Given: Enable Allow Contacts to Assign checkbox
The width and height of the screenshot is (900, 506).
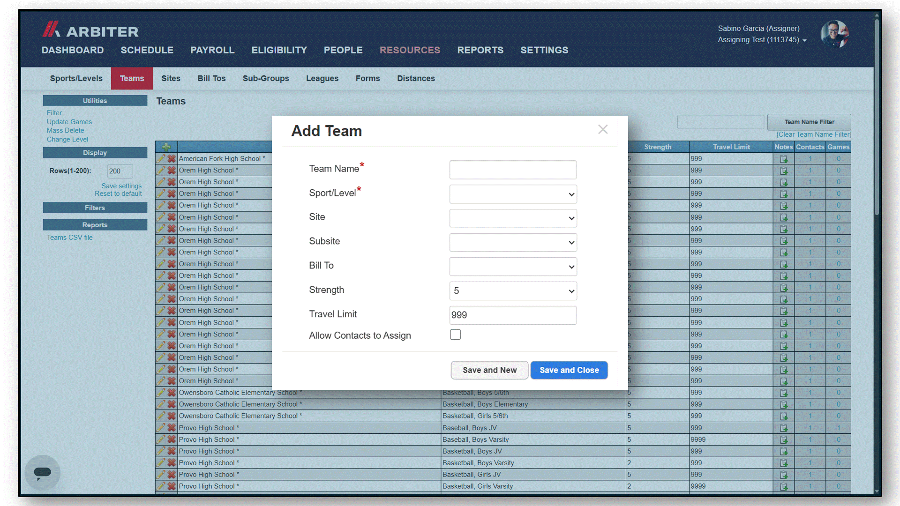Looking at the screenshot, I should point(455,335).
